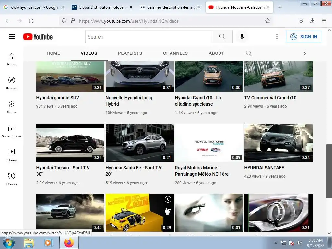The width and height of the screenshot is (332, 249).
Task: Switch to the CHANNELS tab
Action: (x=175, y=53)
